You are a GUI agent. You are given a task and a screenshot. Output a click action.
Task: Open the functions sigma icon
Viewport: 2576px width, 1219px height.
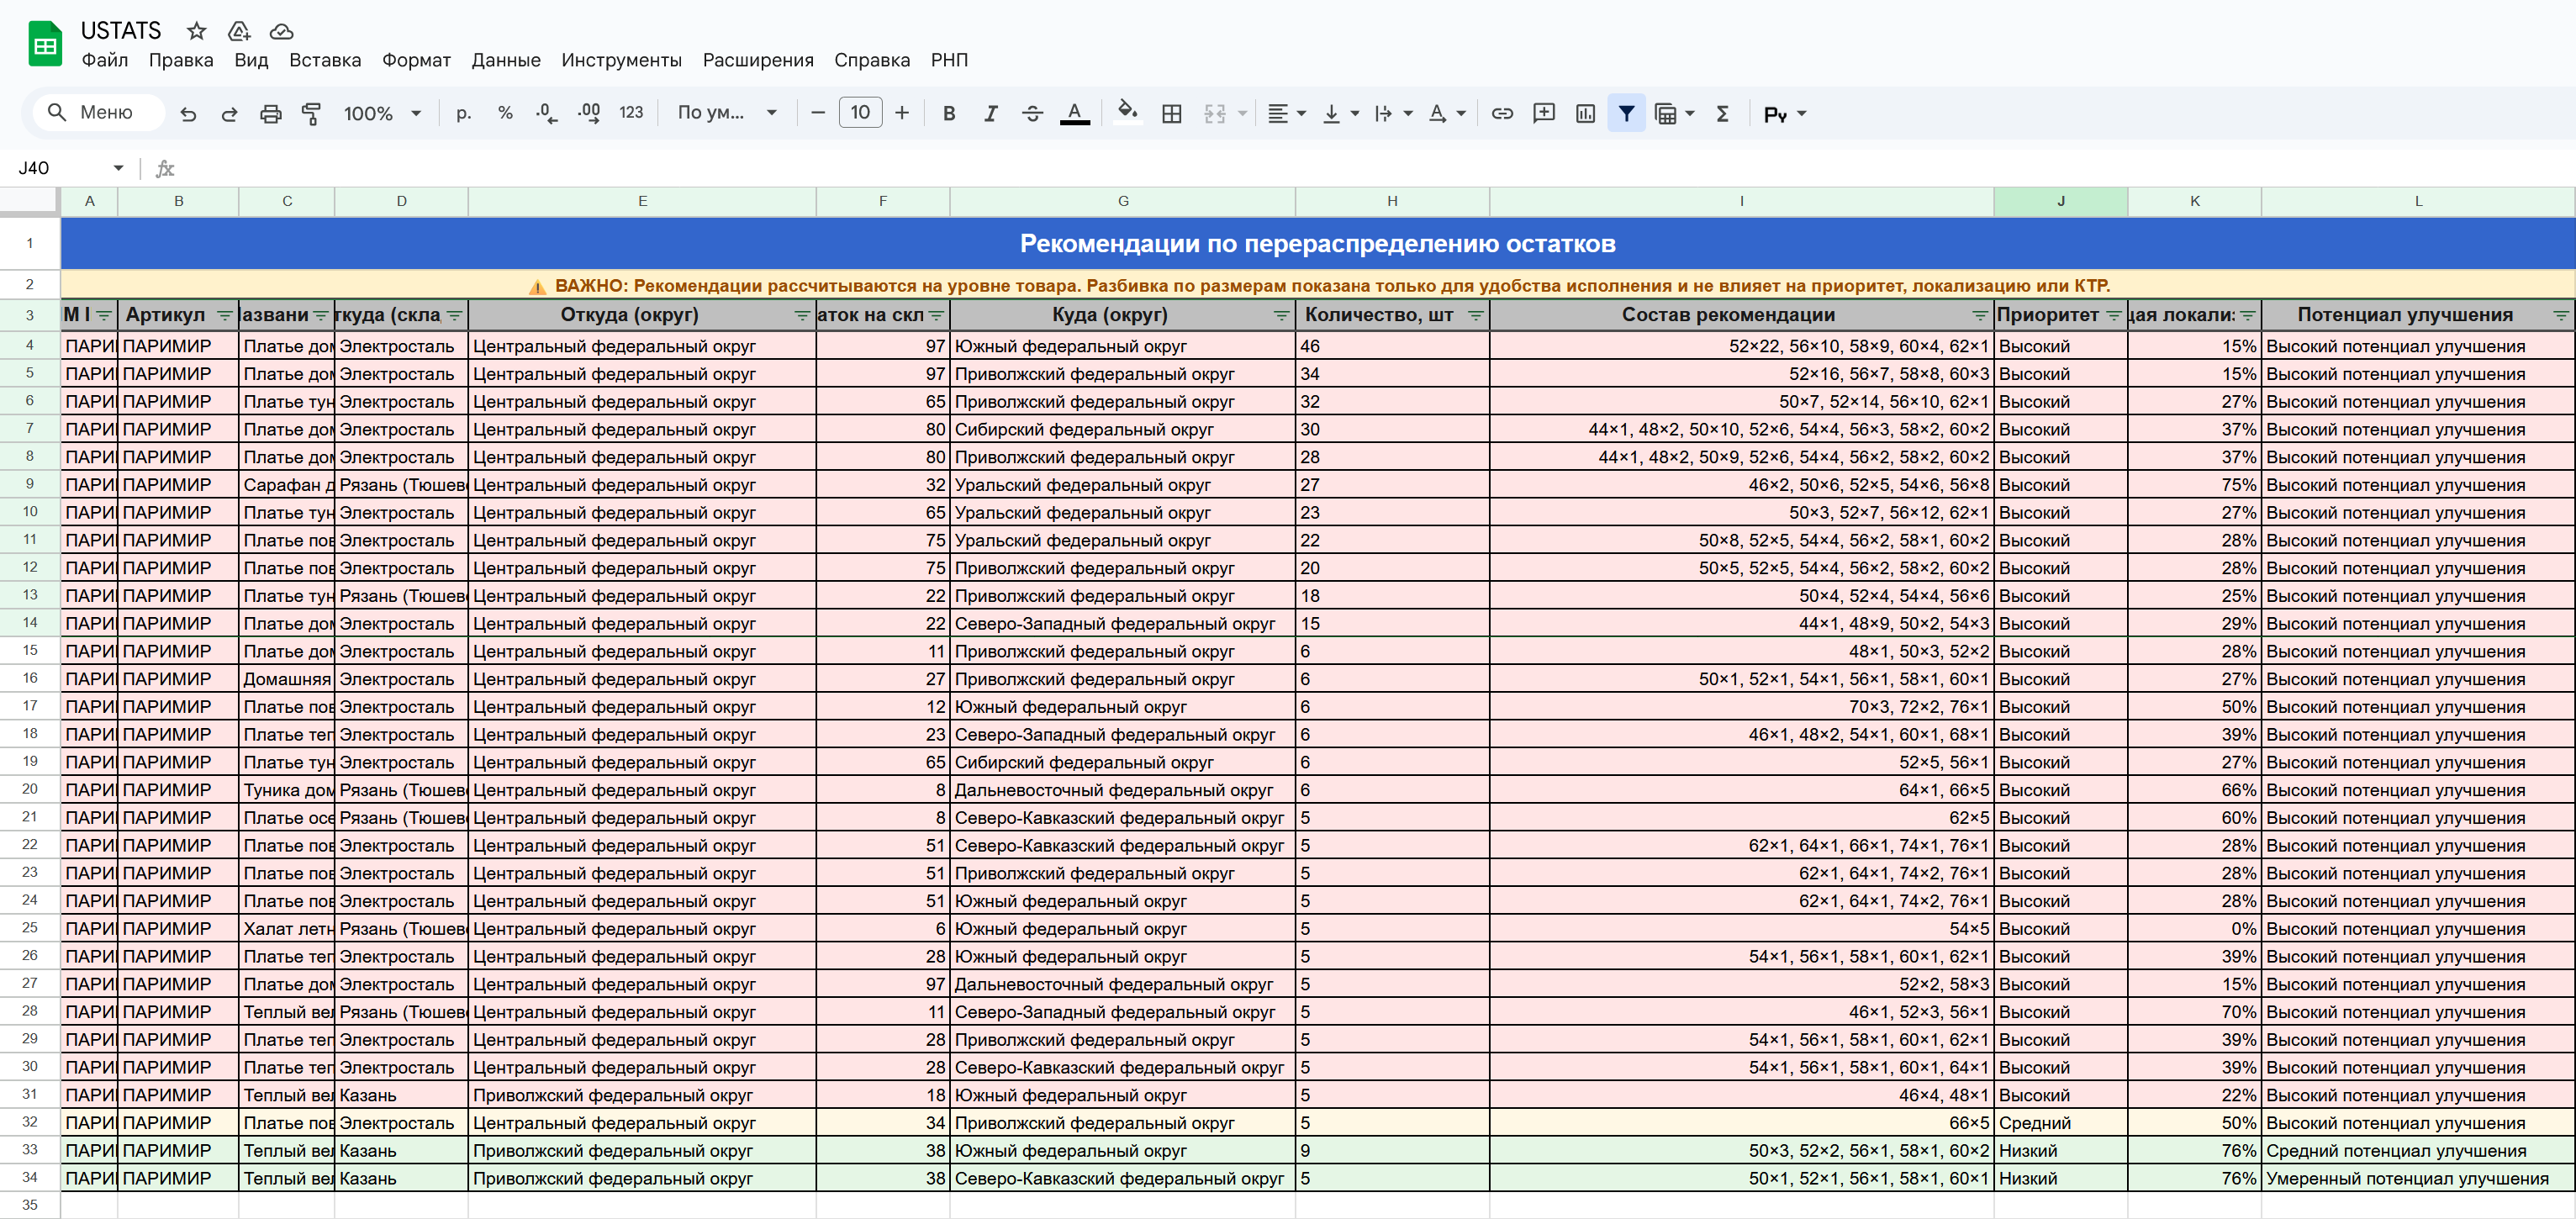[x=1722, y=114]
